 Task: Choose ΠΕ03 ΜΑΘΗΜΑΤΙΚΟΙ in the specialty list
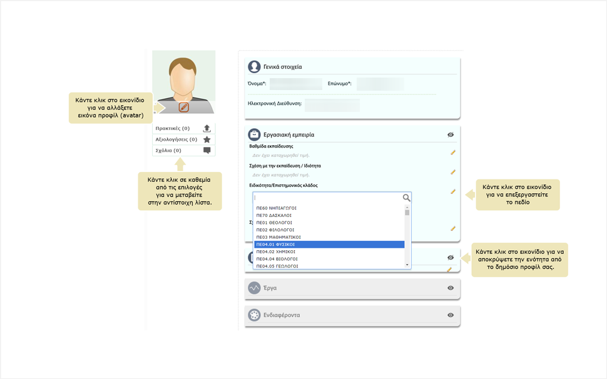point(329,237)
